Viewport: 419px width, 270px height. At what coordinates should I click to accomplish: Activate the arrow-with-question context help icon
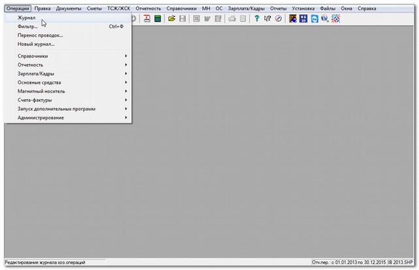pyautogui.click(x=268, y=19)
